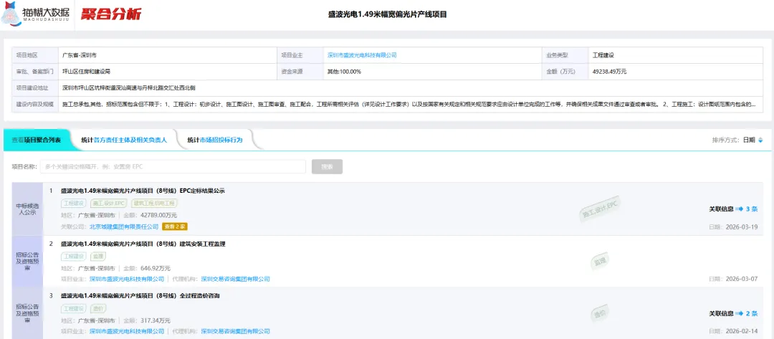Open 统计市场招投标行为 tab
Image resolution: width=774 pixels, height=339 pixels.
point(215,140)
